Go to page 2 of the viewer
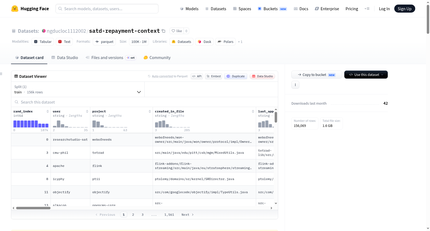The image size is (430, 231). coord(133,215)
